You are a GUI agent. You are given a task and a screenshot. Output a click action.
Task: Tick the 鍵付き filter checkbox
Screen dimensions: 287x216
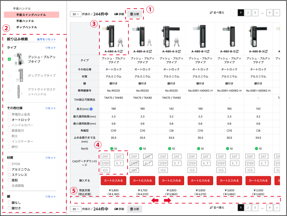[x=10, y=208]
